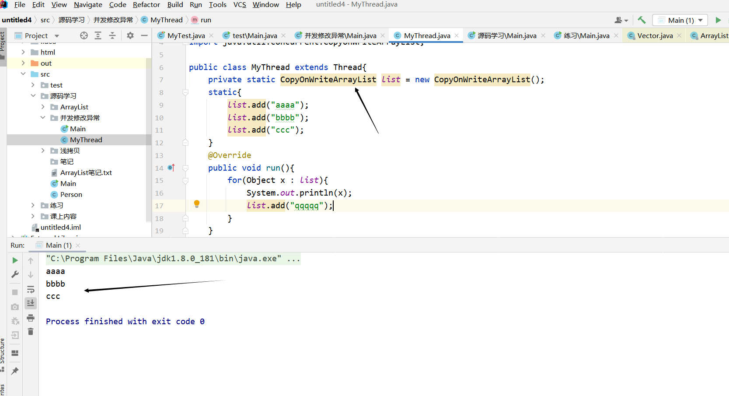Expand the 课上内容 folder
The width and height of the screenshot is (729, 396).
pos(33,216)
